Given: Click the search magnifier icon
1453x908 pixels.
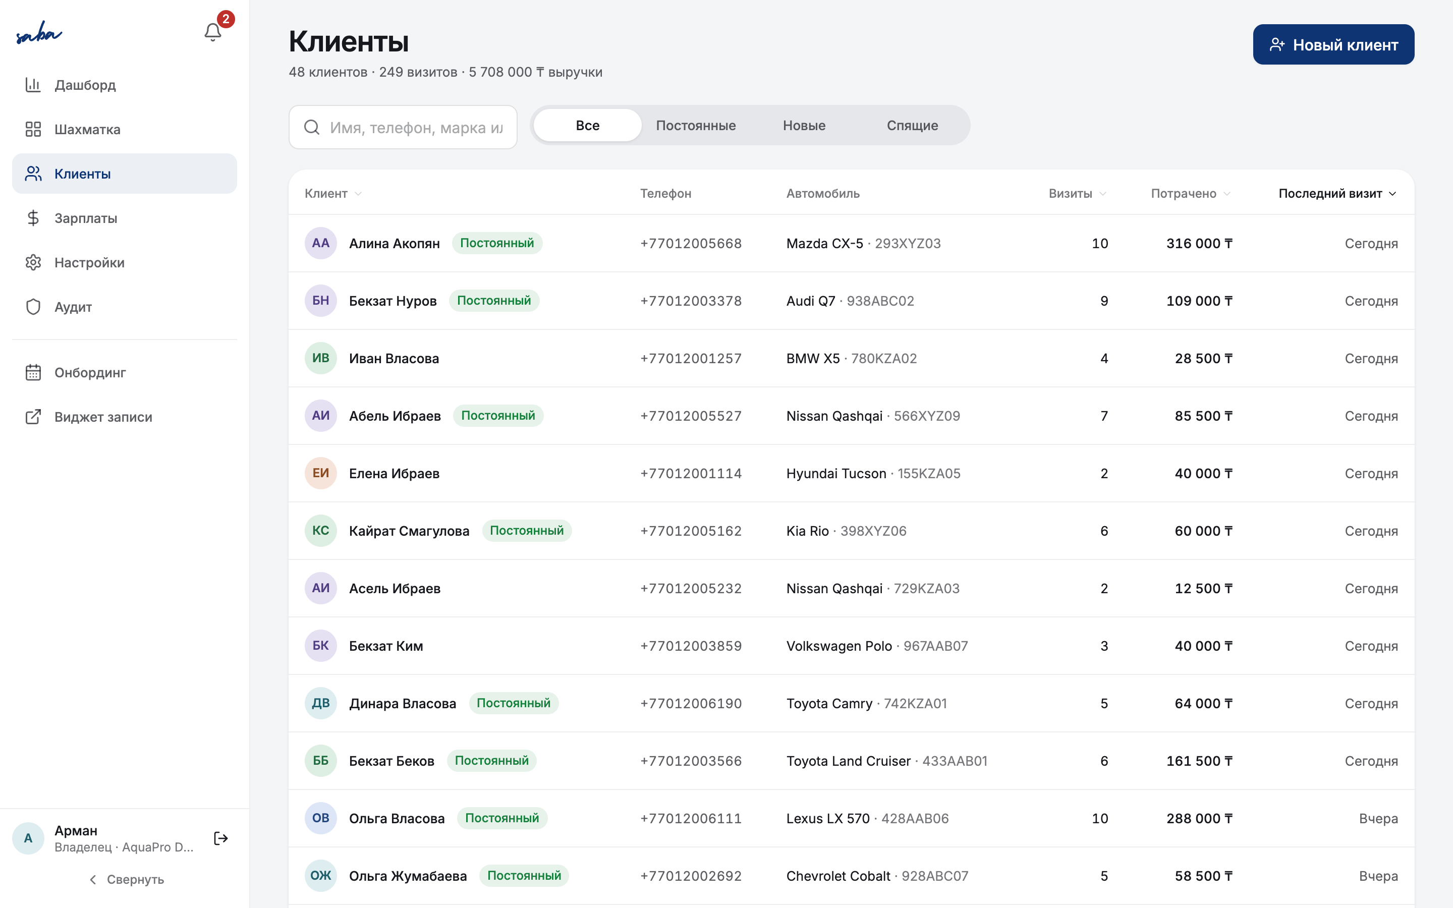Looking at the screenshot, I should tap(312, 127).
